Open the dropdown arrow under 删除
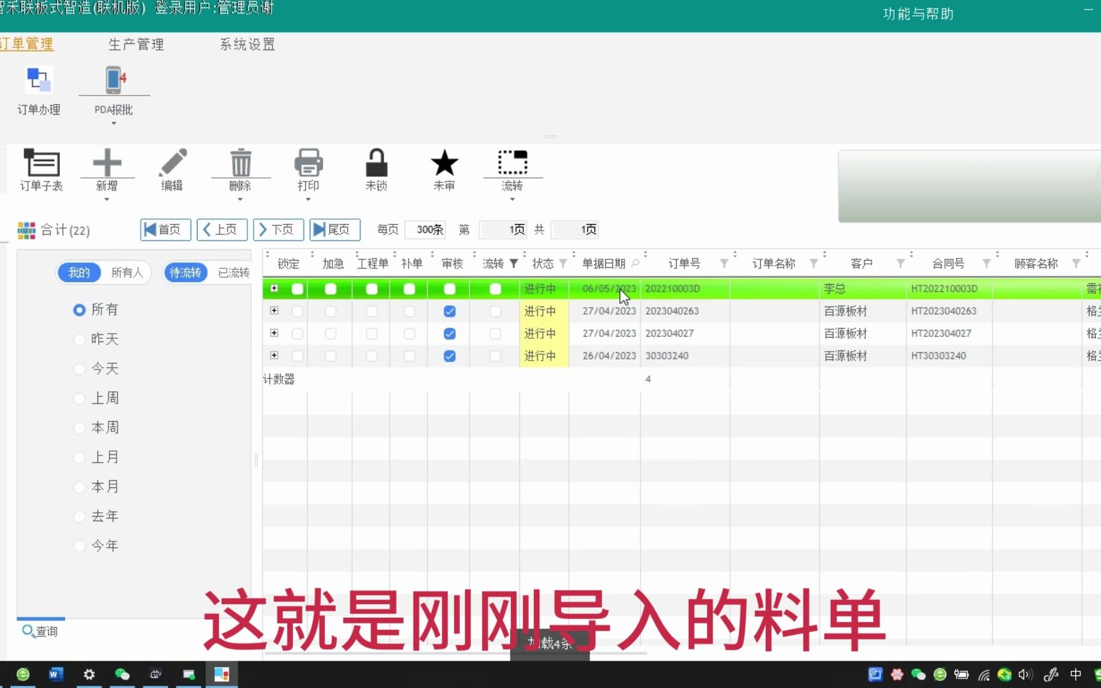The width and height of the screenshot is (1101, 688). click(x=240, y=199)
